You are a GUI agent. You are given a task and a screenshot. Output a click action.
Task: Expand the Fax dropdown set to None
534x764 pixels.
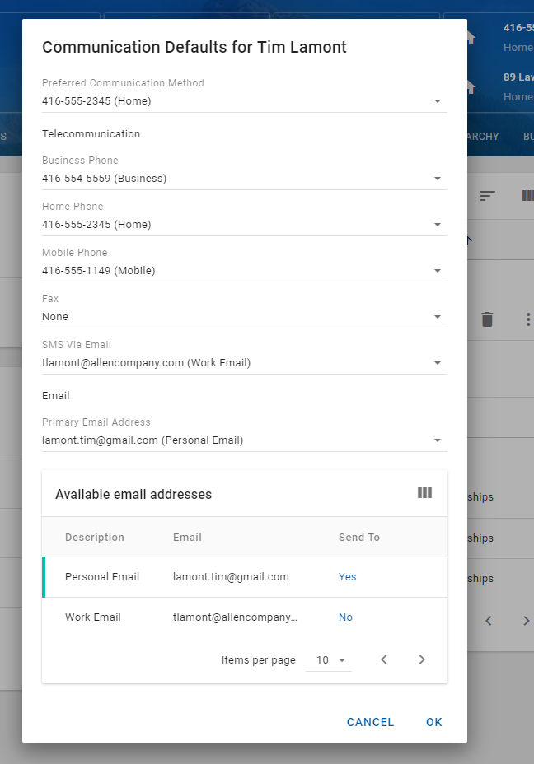(x=437, y=317)
